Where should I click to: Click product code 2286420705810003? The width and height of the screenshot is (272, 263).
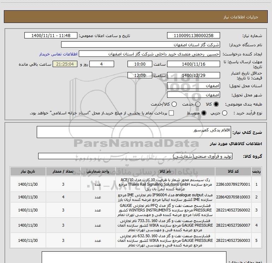click(233, 197)
